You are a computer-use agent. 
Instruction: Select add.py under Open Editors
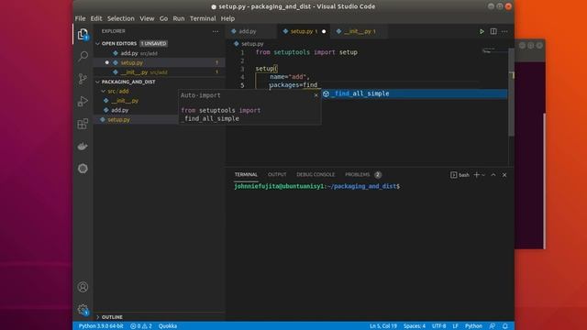pyautogui.click(x=159, y=53)
